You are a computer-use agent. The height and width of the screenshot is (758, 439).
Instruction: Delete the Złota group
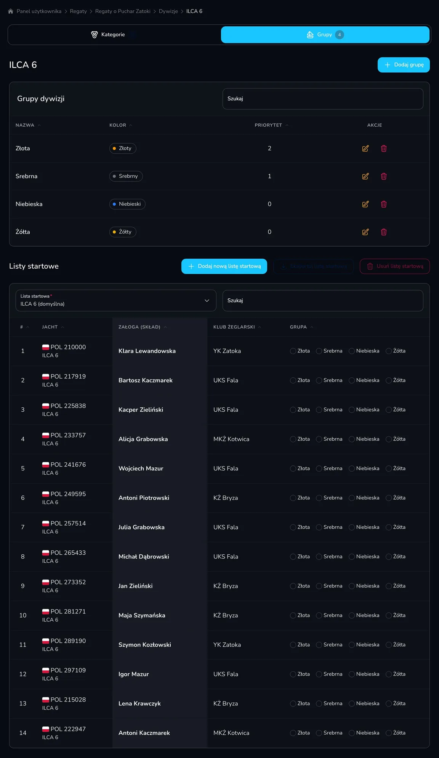pos(384,148)
